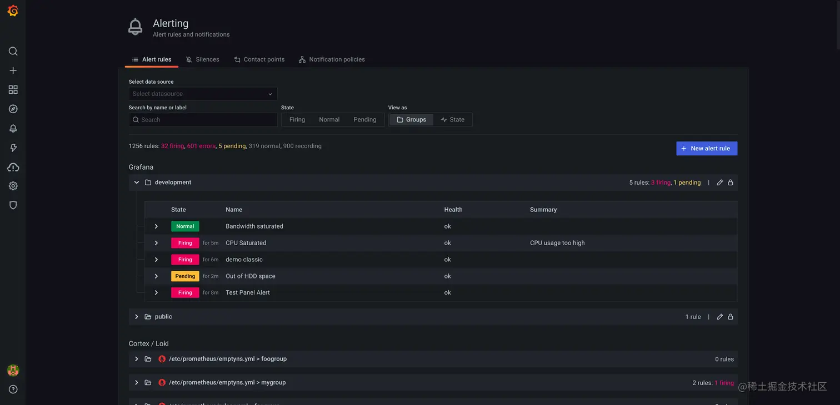Open the cloud alert icon in sidebar

tap(13, 167)
